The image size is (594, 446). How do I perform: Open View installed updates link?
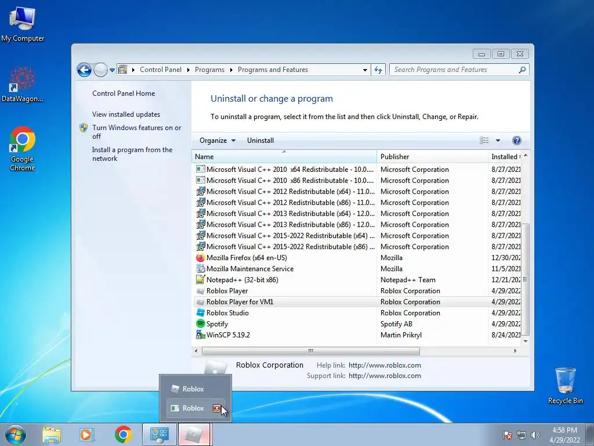(x=126, y=114)
